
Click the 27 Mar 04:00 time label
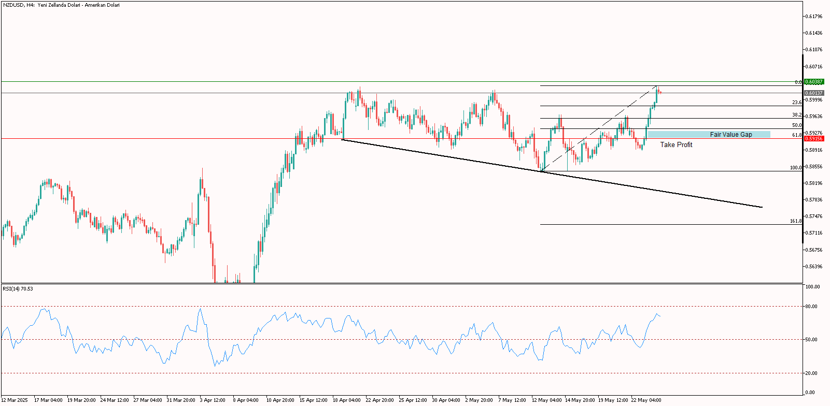(x=148, y=400)
